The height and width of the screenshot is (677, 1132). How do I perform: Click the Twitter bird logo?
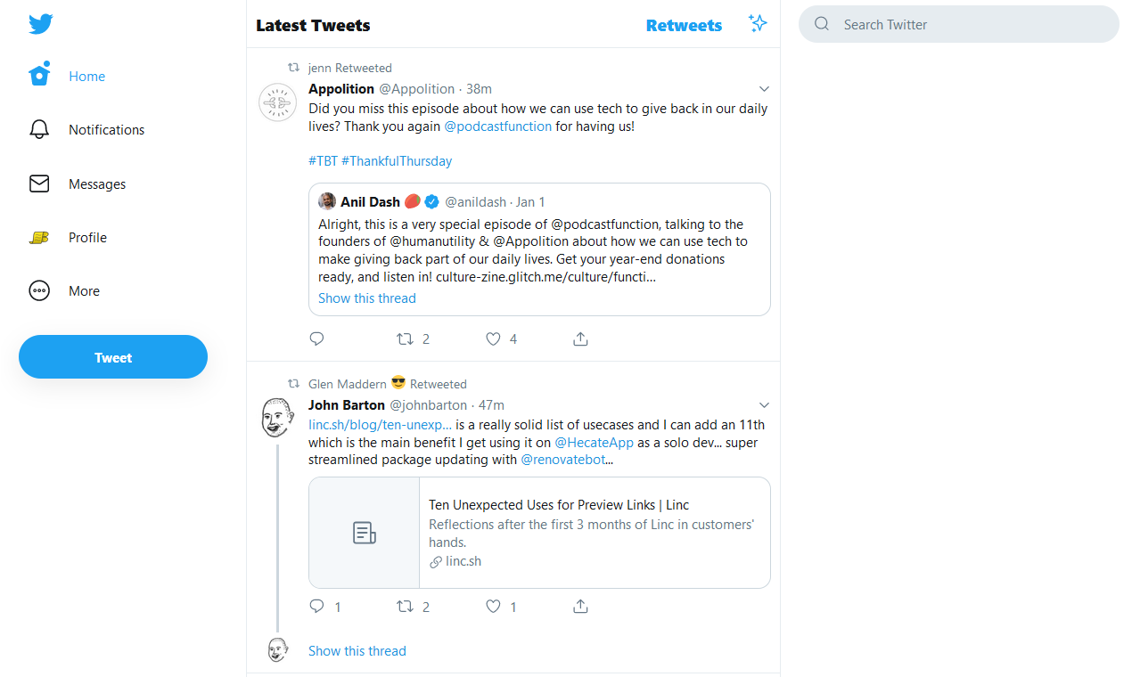[41, 24]
